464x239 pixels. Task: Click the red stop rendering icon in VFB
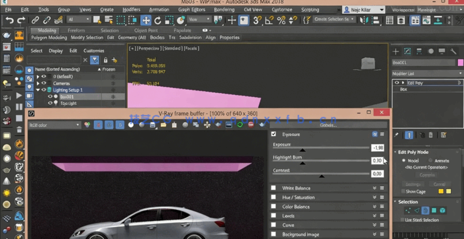coord(251,125)
